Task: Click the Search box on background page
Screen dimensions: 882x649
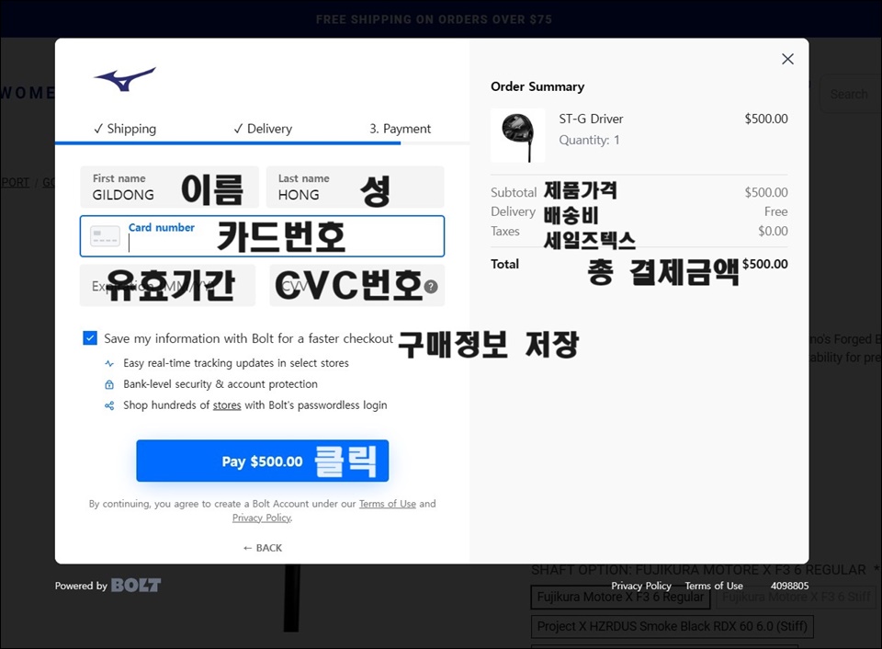Action: coord(849,94)
